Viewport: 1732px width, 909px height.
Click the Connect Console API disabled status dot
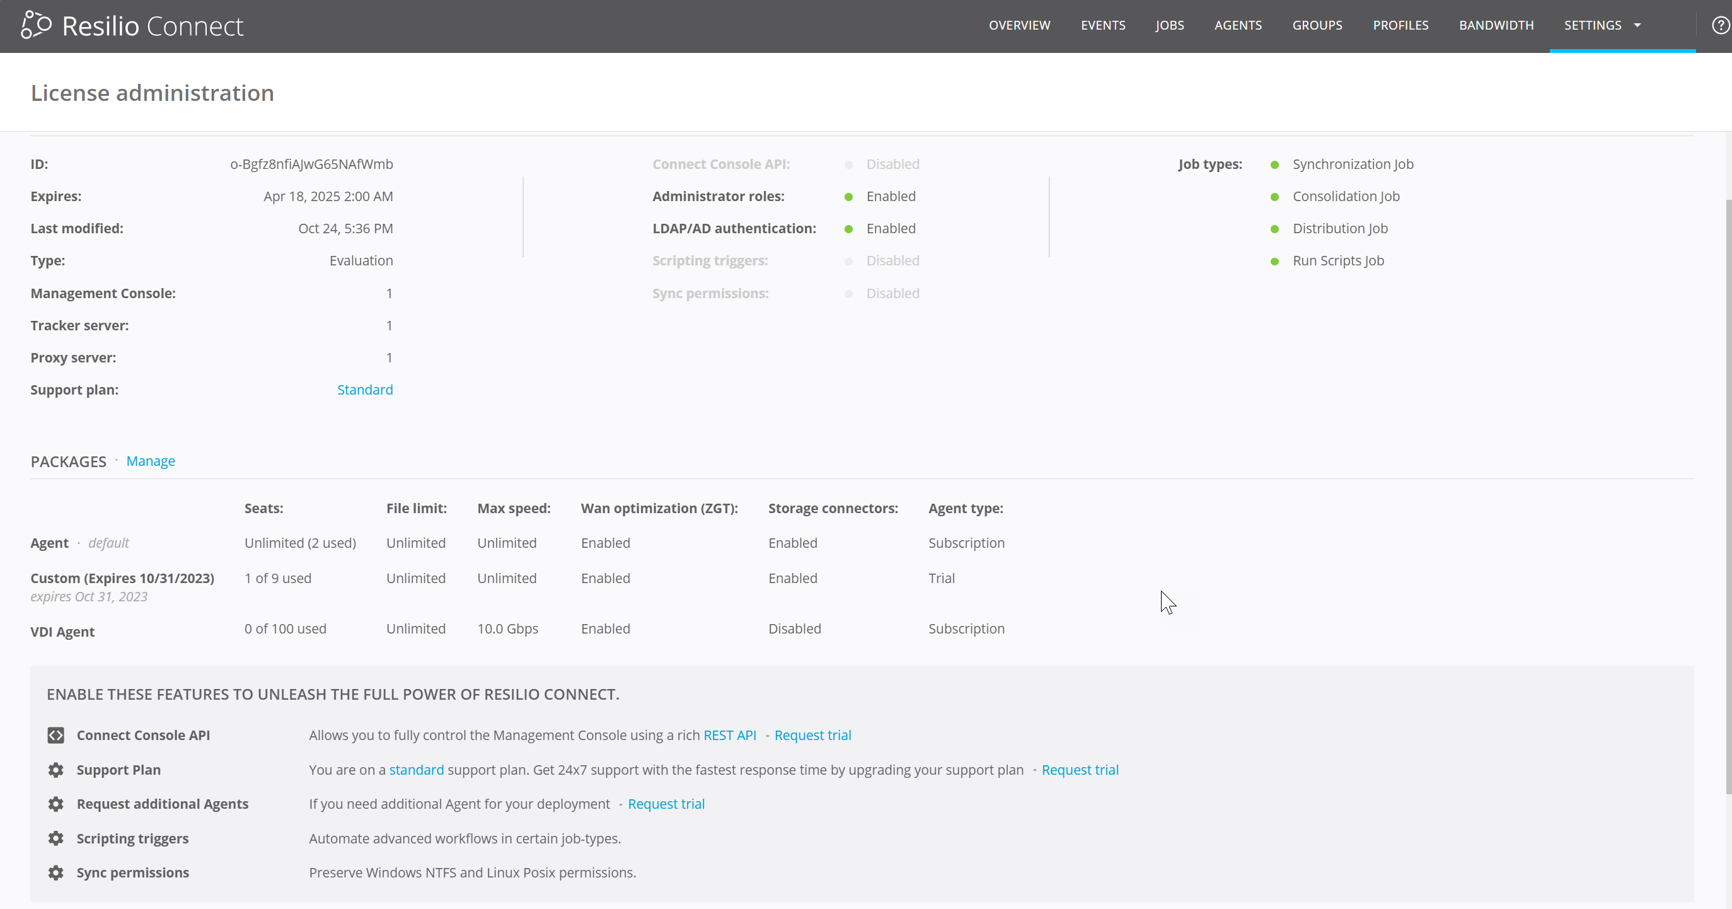(x=848, y=165)
